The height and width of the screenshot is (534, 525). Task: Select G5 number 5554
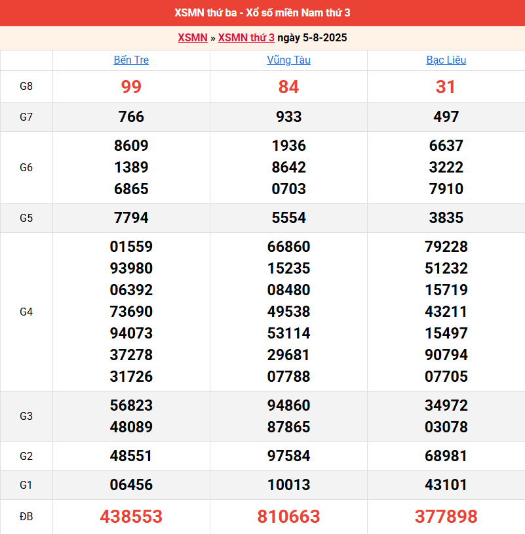[x=288, y=218]
